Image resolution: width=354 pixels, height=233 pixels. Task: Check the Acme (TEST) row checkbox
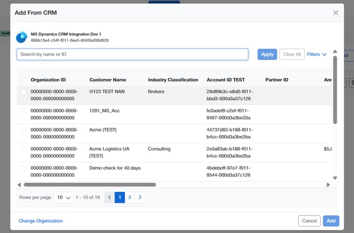pos(24,130)
